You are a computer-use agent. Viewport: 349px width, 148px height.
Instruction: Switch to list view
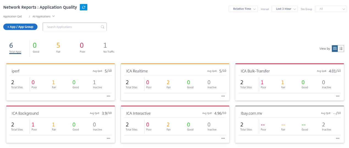[341, 49]
